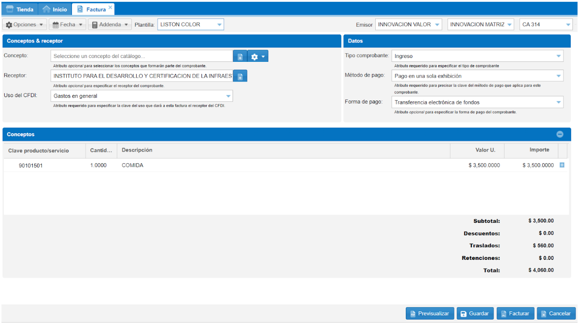Click into the Concepto search field
This screenshot has width=579, height=323.
pyautogui.click(x=142, y=56)
